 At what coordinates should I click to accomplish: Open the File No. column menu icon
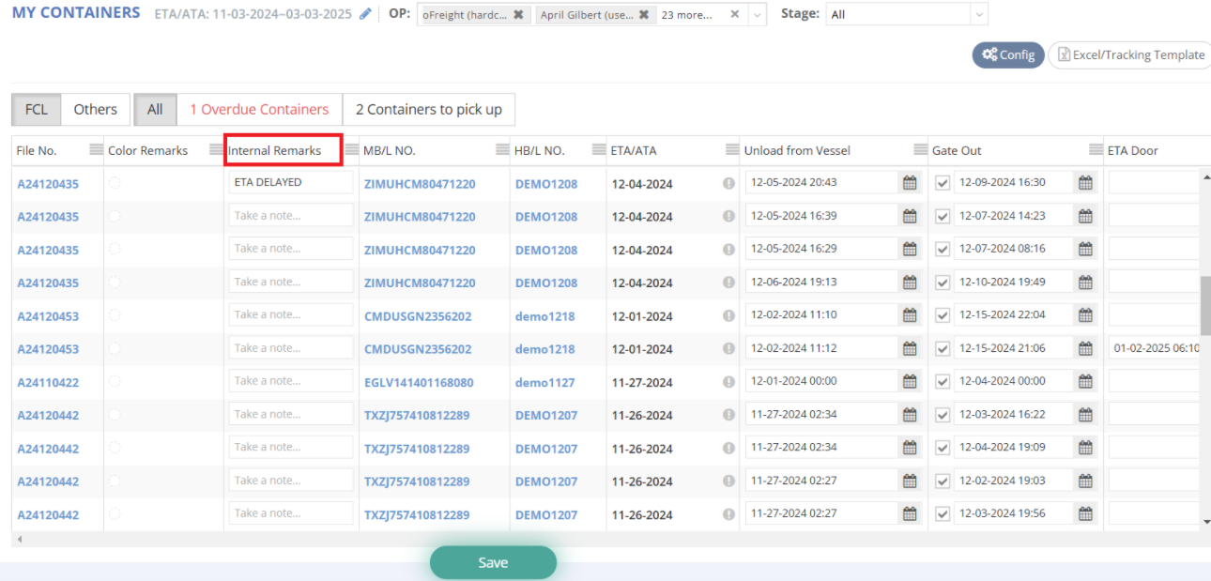tap(95, 150)
